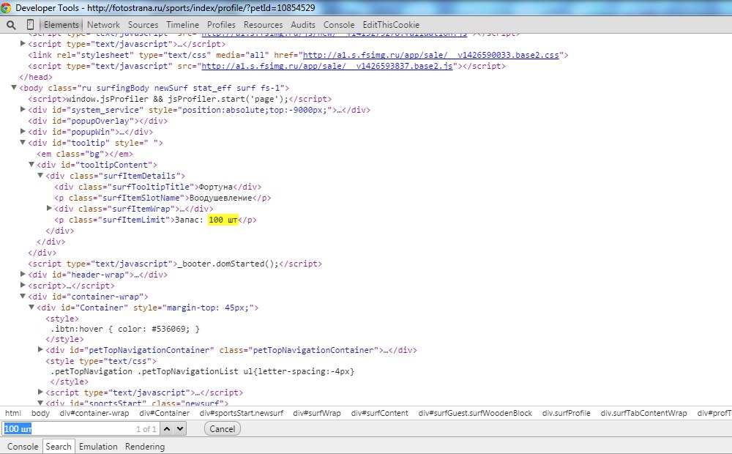The height and width of the screenshot is (454, 732).
Task: Click div#surfGuest.surfWoodenBlock breadcrumb
Action: (475, 414)
